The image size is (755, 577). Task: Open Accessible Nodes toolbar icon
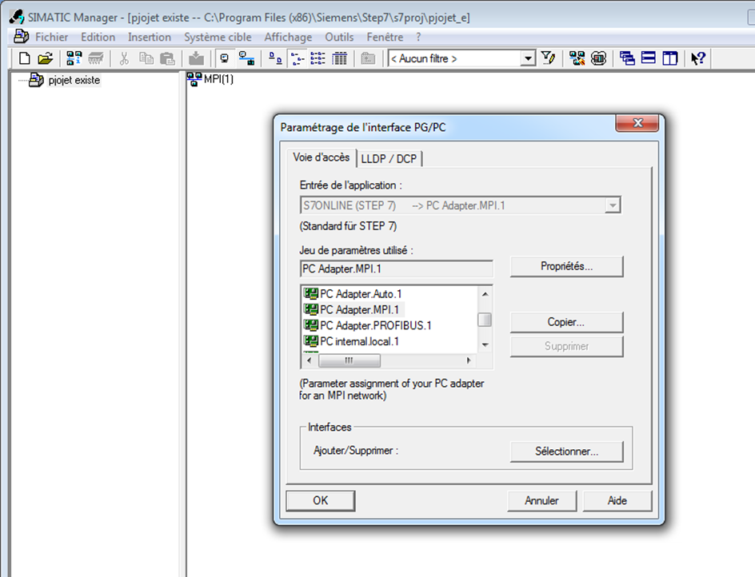click(x=74, y=58)
